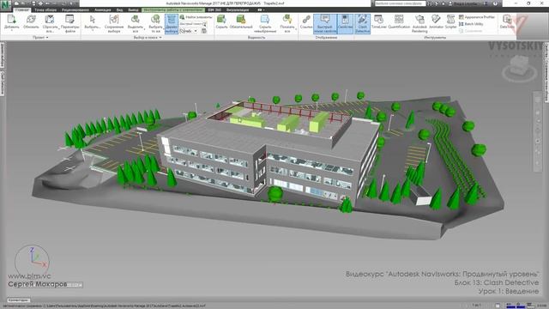Image resolution: width=549 pixels, height=309 pixels.
Task: Open Параметры файла (File Options)
Action: [x=69, y=19]
